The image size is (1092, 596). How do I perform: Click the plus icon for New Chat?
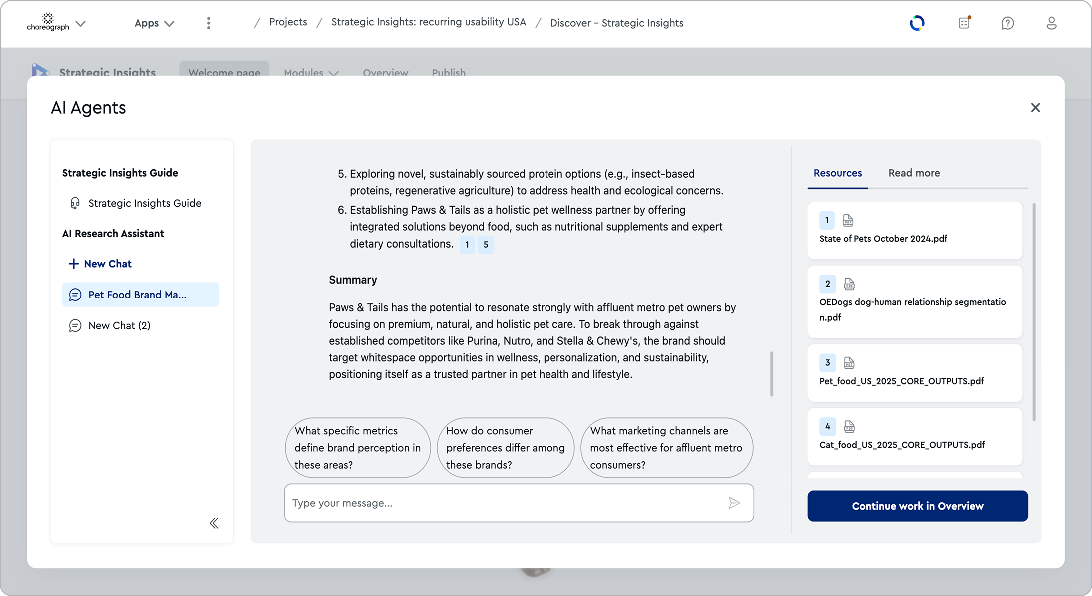(74, 264)
